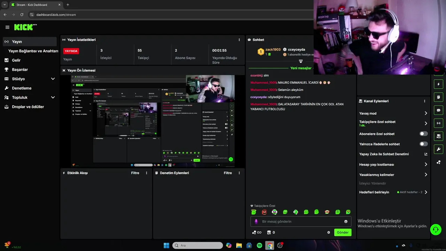Open Yayın İstatistikleri panel options menu

(239, 40)
